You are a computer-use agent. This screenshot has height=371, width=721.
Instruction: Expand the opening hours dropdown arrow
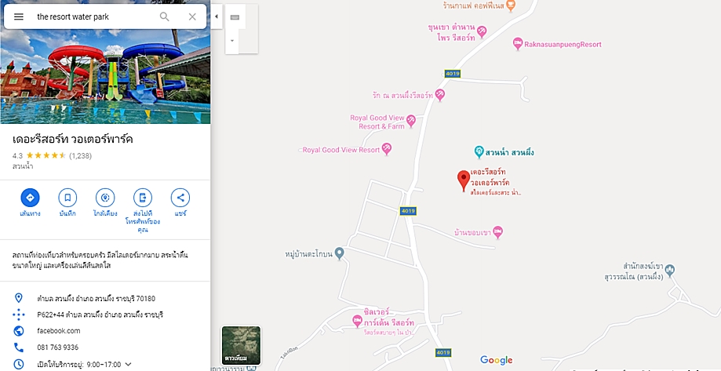[x=129, y=364]
